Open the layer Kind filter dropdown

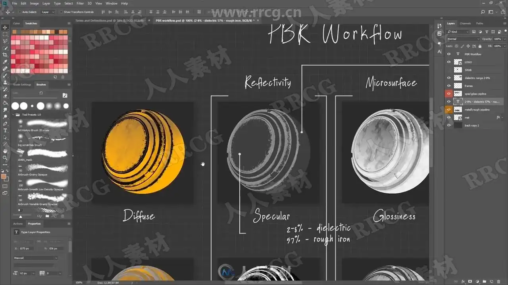[458, 32]
